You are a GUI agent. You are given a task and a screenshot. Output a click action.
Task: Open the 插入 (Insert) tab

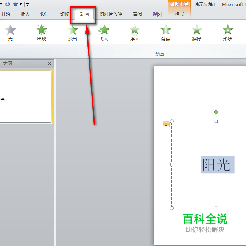(25, 14)
